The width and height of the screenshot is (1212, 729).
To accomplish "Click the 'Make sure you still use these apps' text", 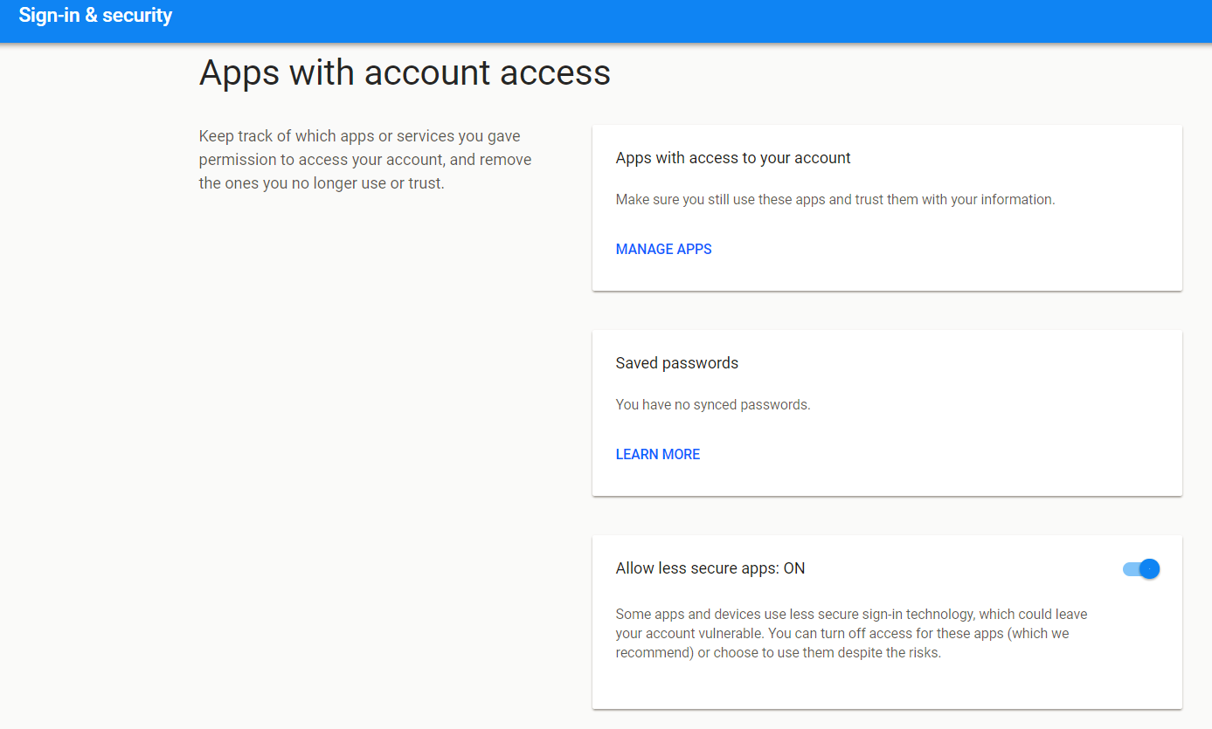I will tap(835, 200).
